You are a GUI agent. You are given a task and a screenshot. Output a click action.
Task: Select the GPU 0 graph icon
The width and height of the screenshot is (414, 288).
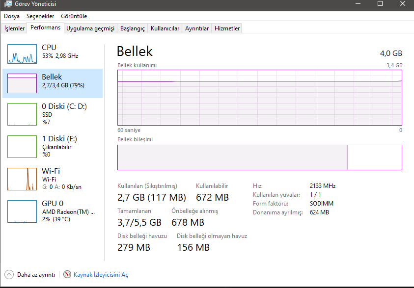(x=22, y=211)
